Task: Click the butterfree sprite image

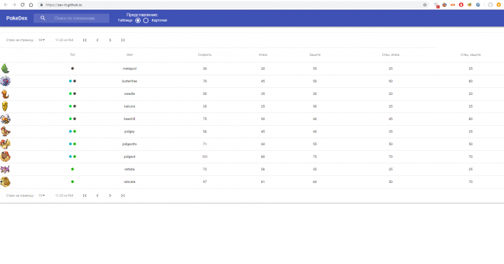Action: pos(5,81)
